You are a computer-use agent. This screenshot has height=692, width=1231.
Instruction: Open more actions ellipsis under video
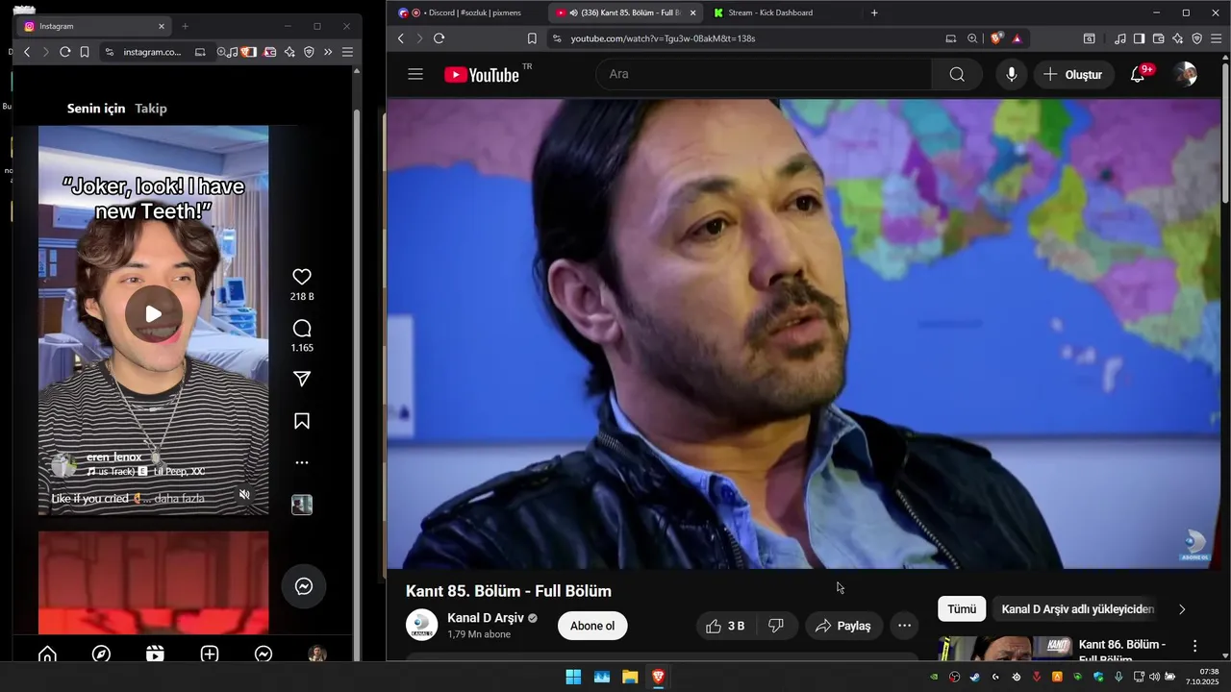(904, 626)
